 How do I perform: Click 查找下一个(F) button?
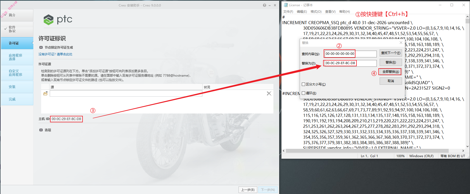pos(391,53)
